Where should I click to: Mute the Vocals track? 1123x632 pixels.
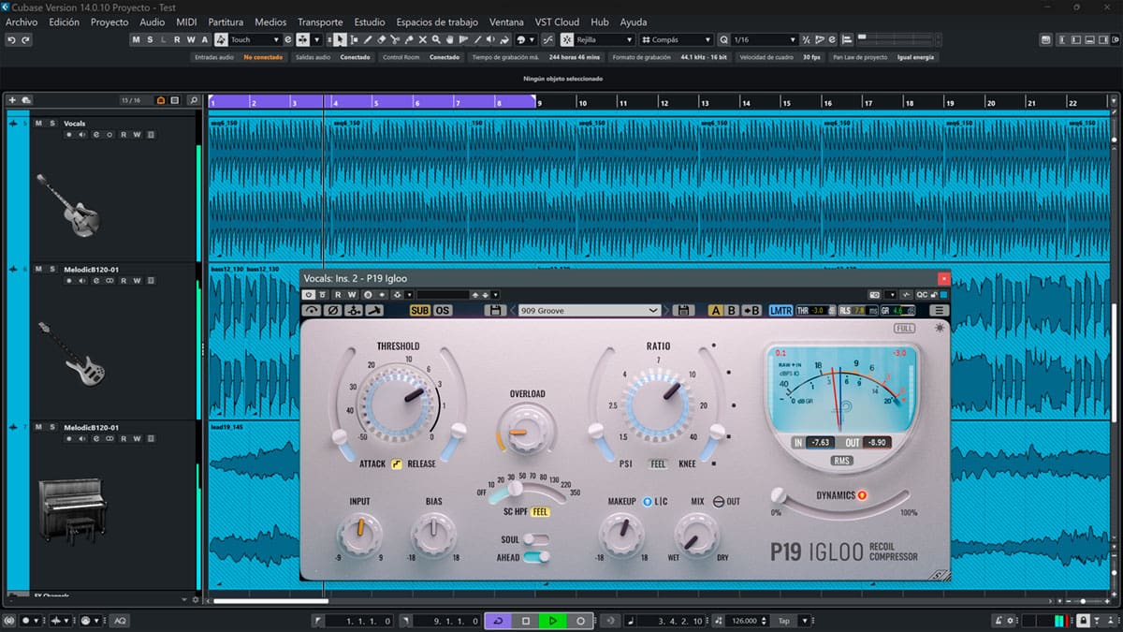39,124
